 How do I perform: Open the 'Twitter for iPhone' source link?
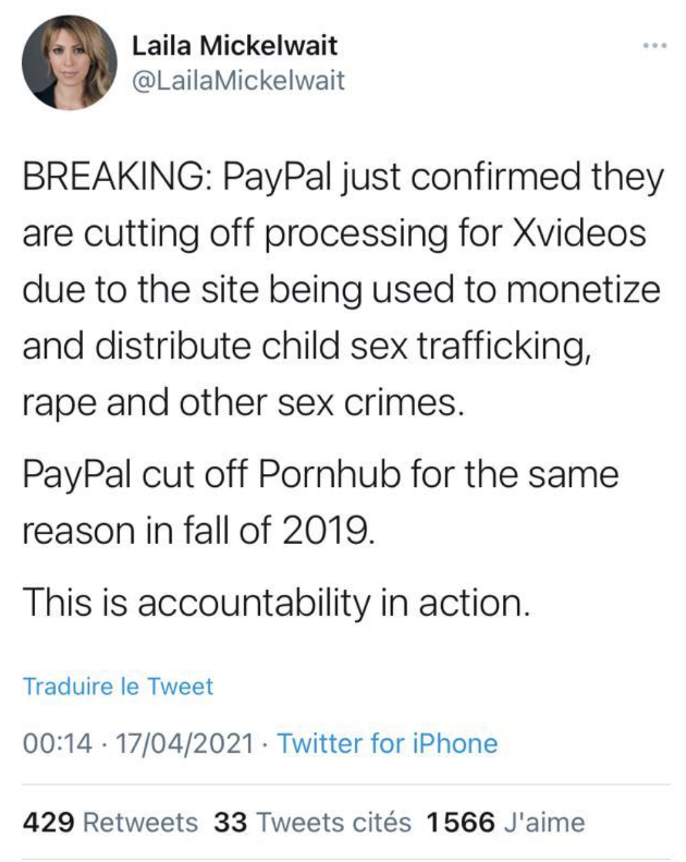tap(387, 743)
